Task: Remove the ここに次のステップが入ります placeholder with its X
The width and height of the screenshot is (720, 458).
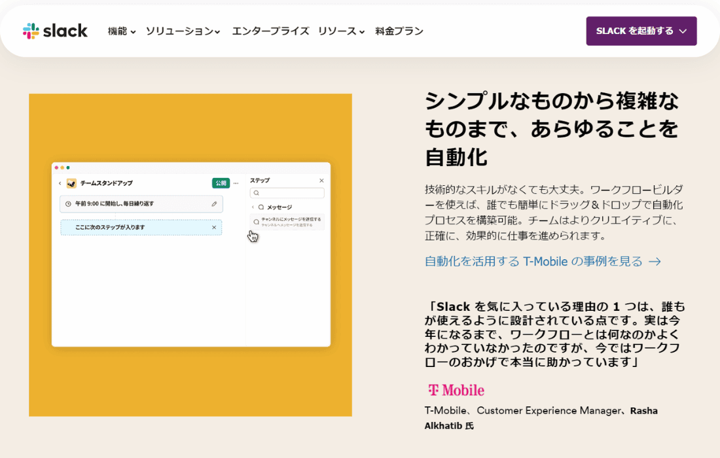Action: click(x=214, y=227)
